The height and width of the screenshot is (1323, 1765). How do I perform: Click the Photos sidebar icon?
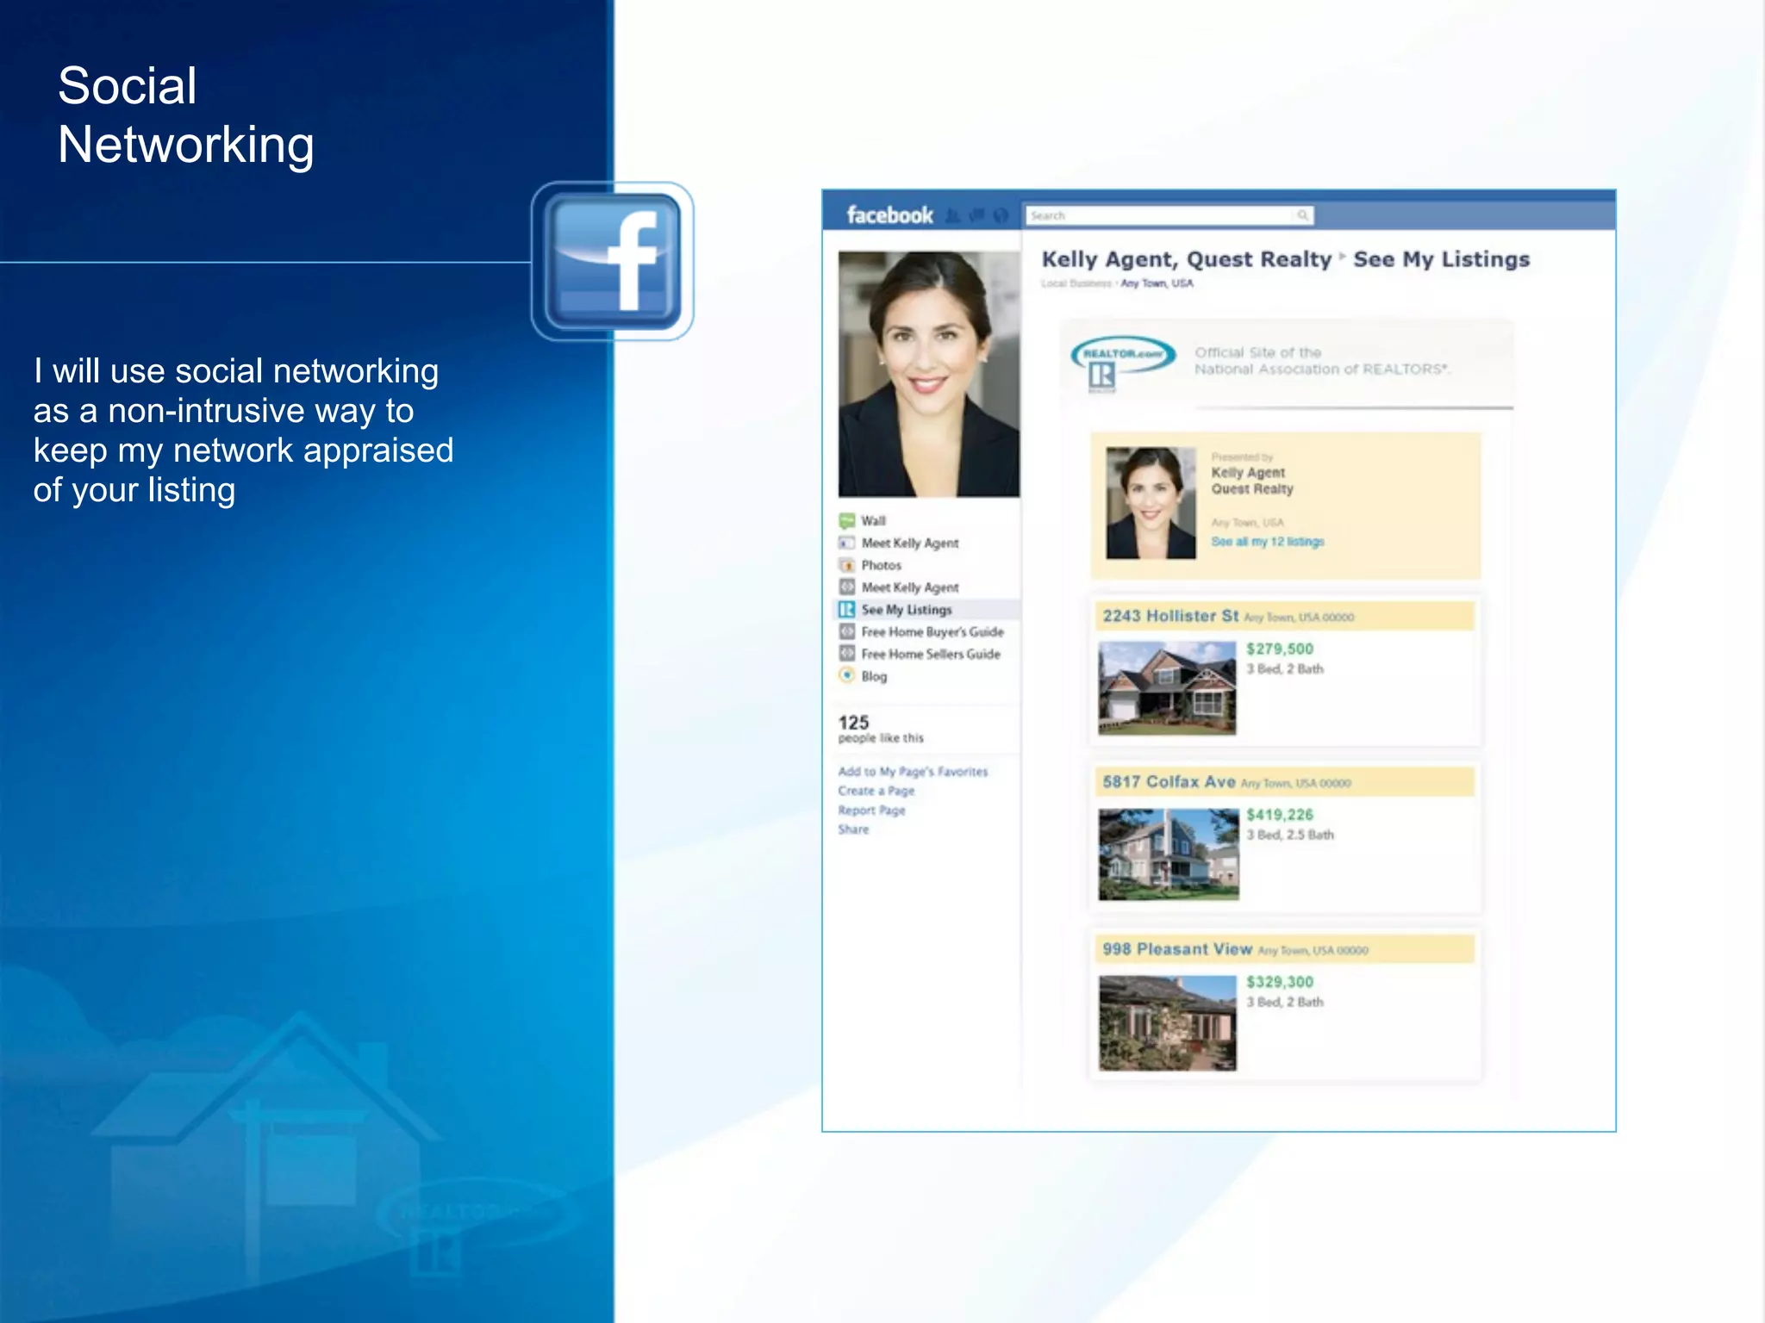847,565
